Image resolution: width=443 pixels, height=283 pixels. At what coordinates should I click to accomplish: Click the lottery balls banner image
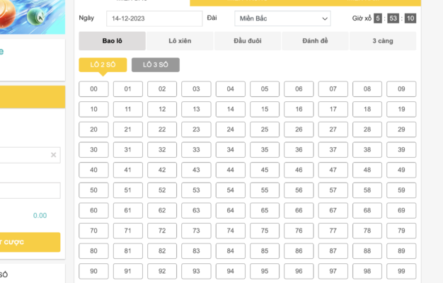(x=32, y=16)
